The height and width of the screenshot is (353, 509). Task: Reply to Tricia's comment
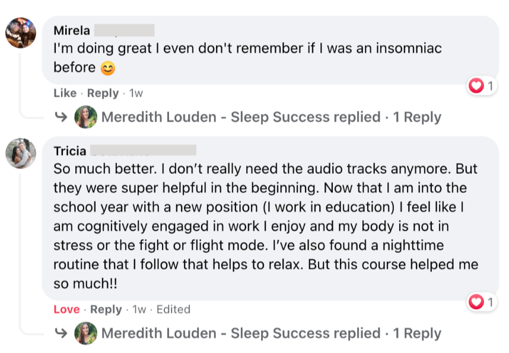click(x=106, y=310)
